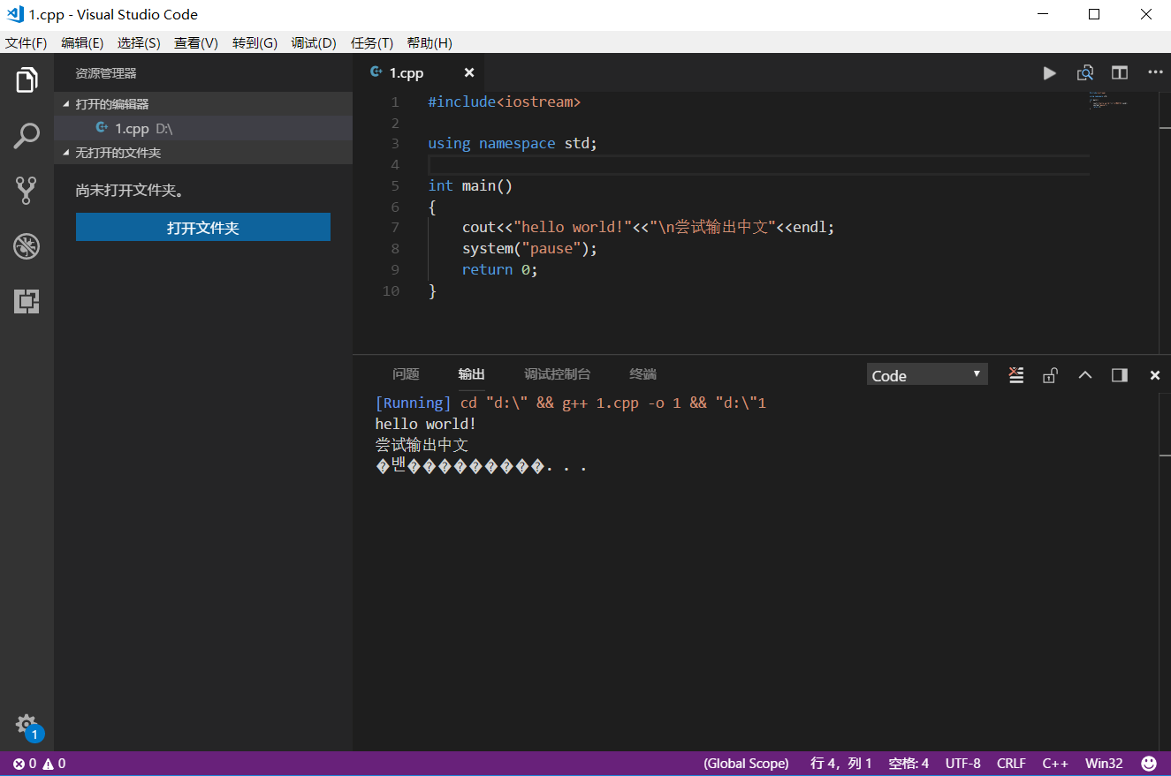Split the editor using the split icon

click(x=1119, y=72)
